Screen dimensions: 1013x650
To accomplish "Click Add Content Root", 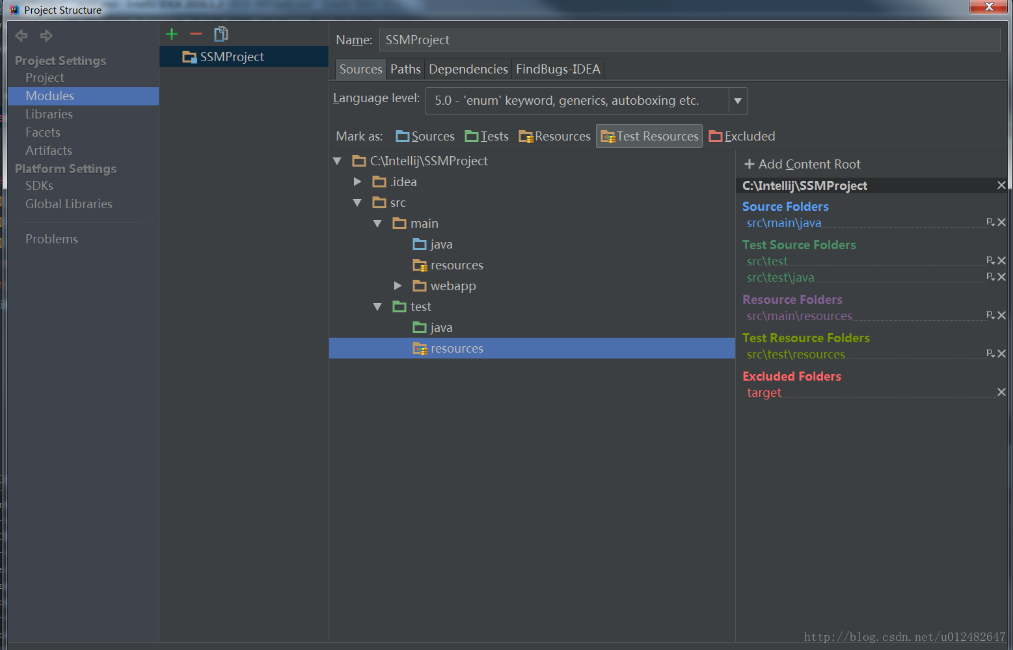I will [x=802, y=164].
